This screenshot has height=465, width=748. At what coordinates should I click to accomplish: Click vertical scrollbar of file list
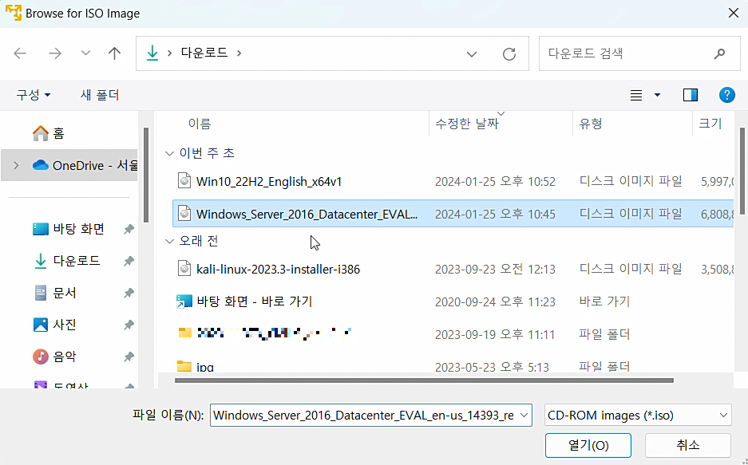click(x=742, y=171)
